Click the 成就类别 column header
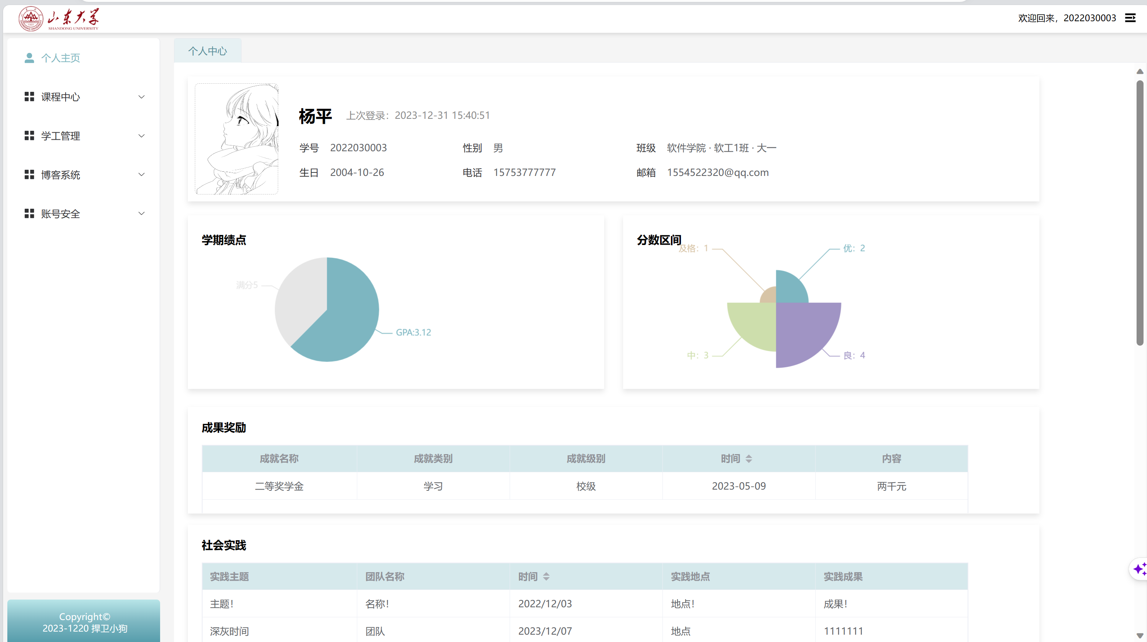This screenshot has width=1147, height=642. click(x=433, y=459)
